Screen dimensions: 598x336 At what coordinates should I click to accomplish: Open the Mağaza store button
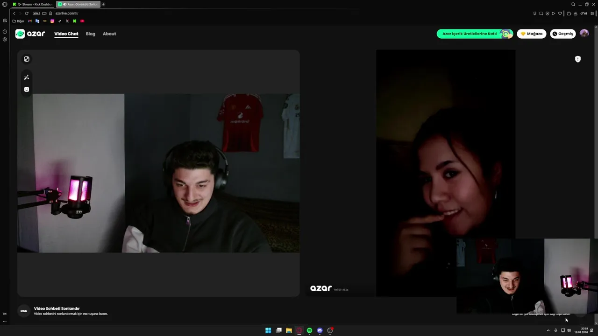(x=532, y=34)
